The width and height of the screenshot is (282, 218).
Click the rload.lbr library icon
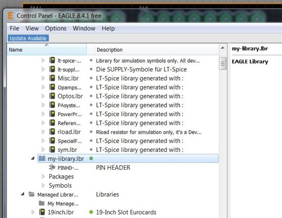coord(52,132)
